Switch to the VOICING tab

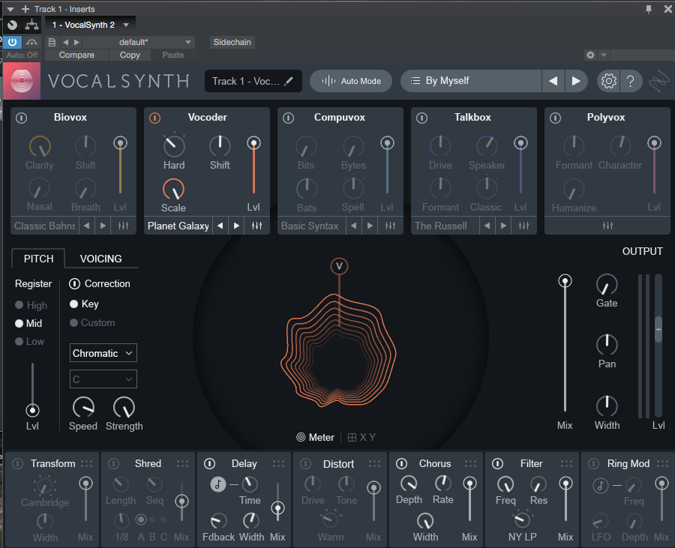100,259
